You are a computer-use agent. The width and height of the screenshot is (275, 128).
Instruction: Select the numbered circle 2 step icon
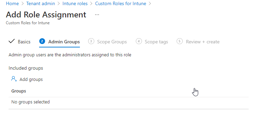(x=42, y=41)
